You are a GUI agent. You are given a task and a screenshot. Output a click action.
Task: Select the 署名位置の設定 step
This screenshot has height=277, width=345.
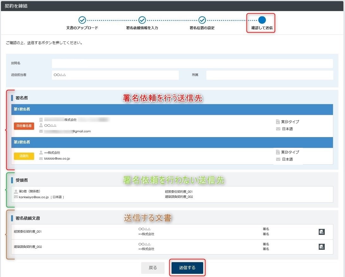coord(202,23)
